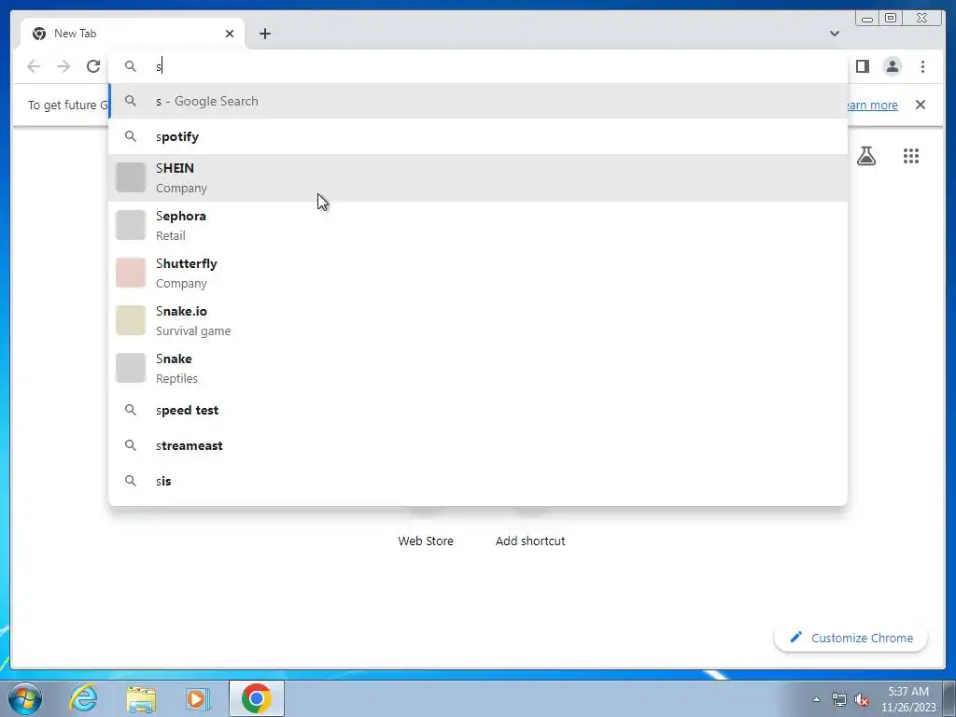Open the muted volume tray icon

862,699
